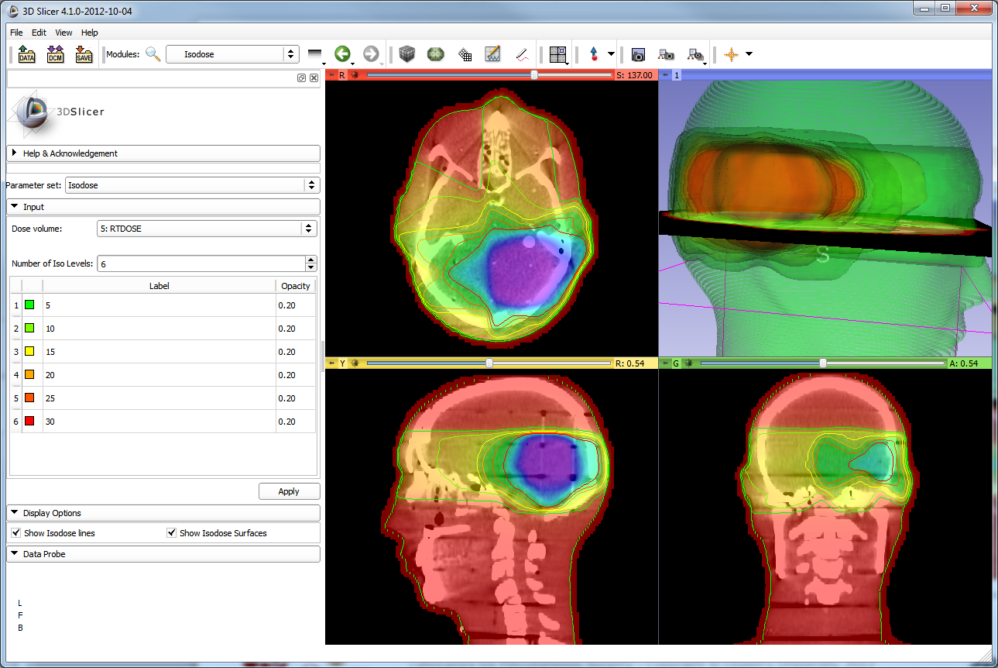Image resolution: width=998 pixels, height=668 pixels.
Task: Open the DCM DICOM import icon
Action: [55, 54]
